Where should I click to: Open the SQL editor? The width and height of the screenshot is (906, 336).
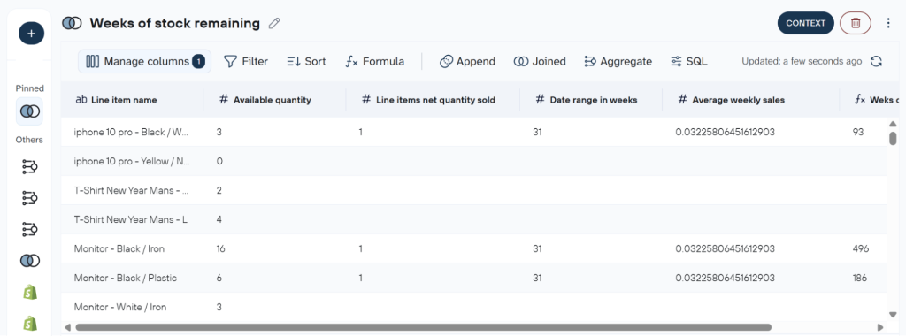tap(688, 61)
